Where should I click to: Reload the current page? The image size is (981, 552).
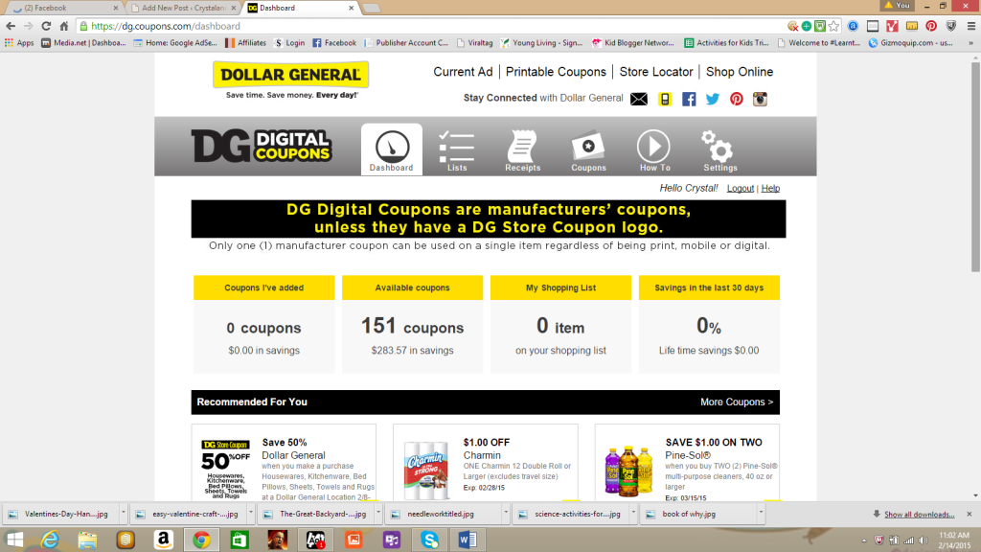click(46, 26)
